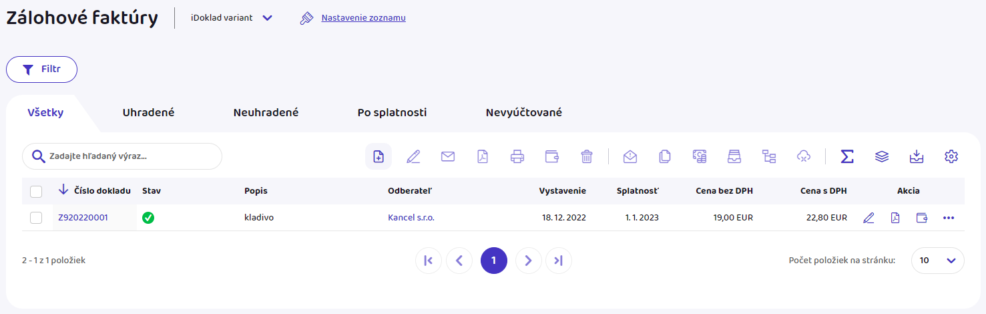Open the Filtr button
Image resolution: width=986 pixels, height=314 pixels.
41,69
